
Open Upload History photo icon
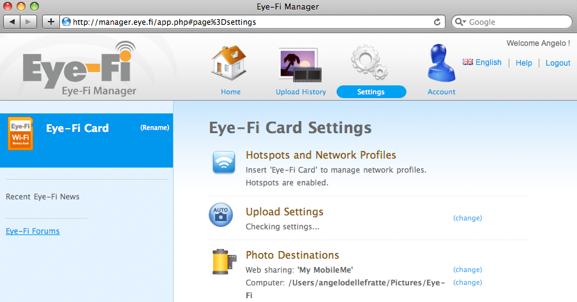300,64
